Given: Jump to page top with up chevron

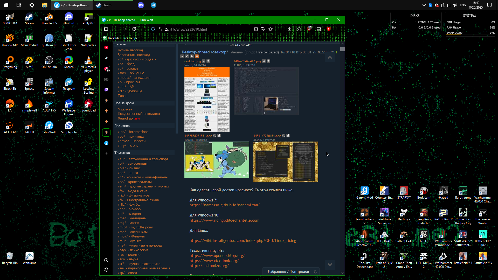Looking at the screenshot, I should coord(330,58).
